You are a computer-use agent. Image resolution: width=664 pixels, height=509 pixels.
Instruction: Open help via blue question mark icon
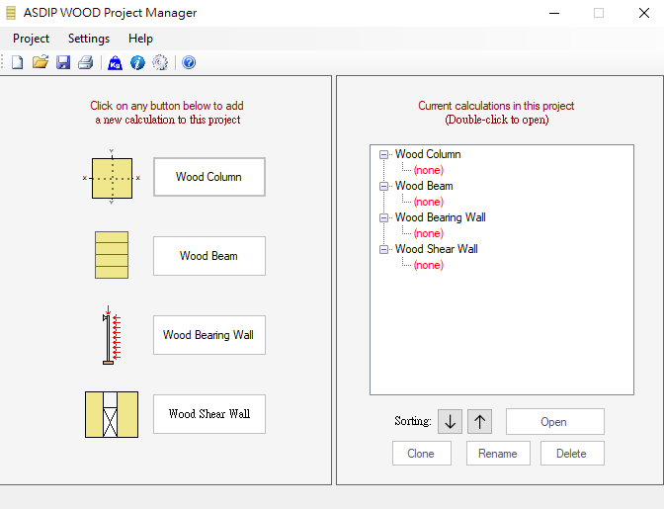coord(189,62)
